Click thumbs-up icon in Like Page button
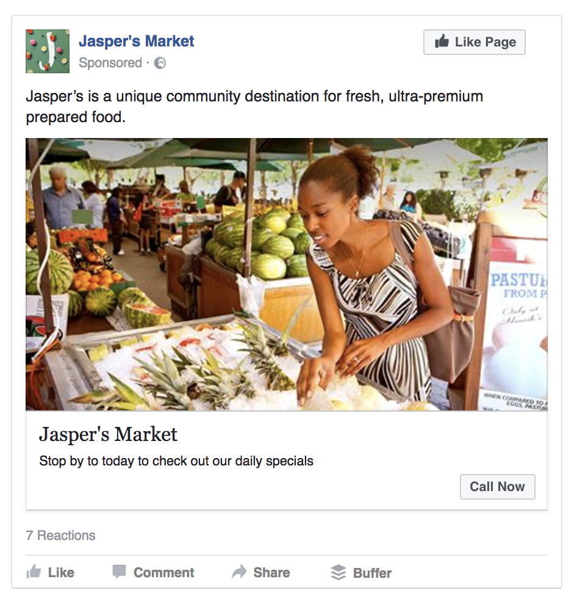This screenshot has width=577, height=612. coord(442,42)
